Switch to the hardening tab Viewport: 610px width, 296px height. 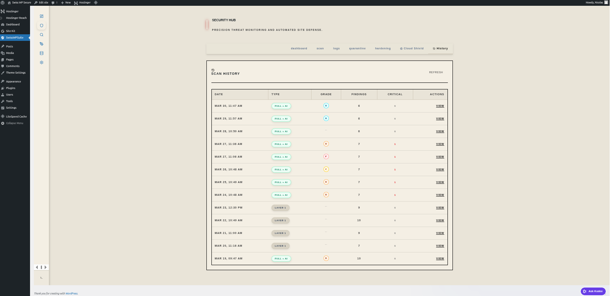tap(383, 49)
